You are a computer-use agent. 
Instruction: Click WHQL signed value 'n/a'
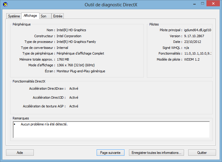[x=186, y=48]
